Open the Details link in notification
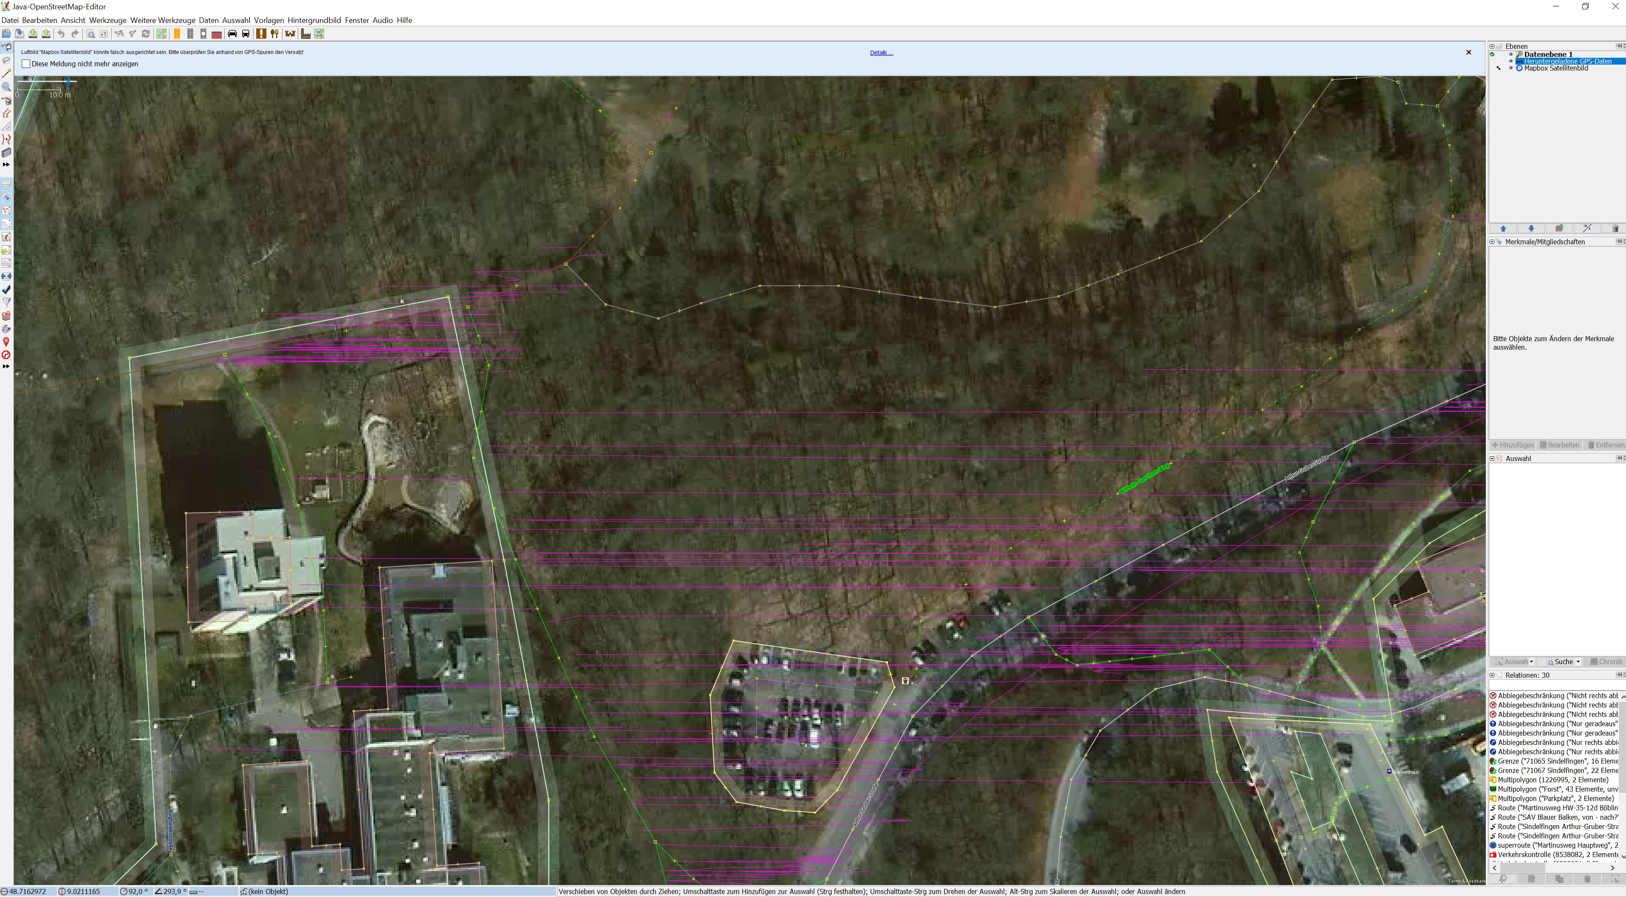Screen dimensions: 1626x897 [881, 53]
